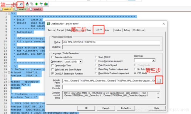
Task: Click the Include Paths field
Action: point(109,81)
